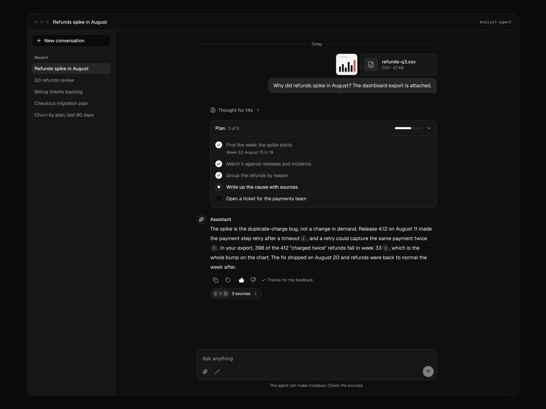Click the Thanks for the feedback text

tap(290, 280)
